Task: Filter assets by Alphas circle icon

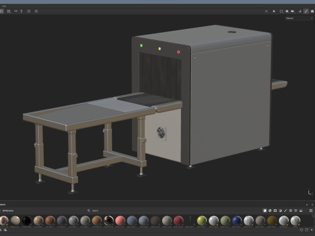Action: pos(291,210)
